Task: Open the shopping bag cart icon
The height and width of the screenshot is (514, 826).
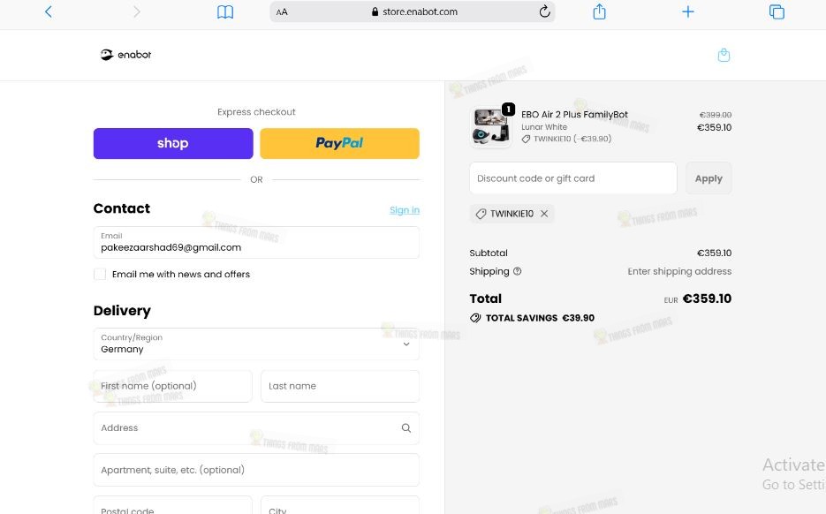Action: tap(724, 55)
